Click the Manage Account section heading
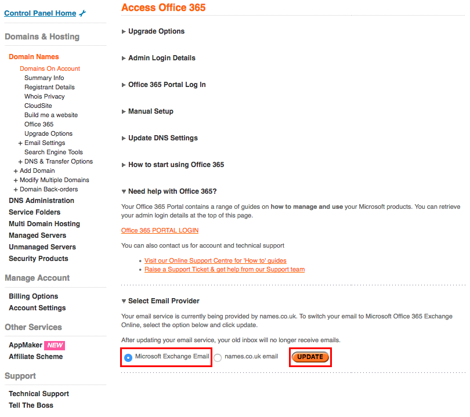470x417 pixels. point(37,278)
